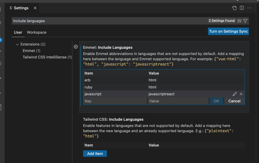
Task: Switch to the Workspace settings tab
Action: tap(37, 32)
